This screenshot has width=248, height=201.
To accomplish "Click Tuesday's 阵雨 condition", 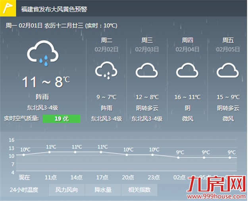I will click(107, 108).
